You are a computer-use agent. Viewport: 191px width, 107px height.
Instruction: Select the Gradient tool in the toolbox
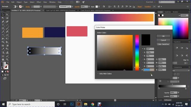7,45
